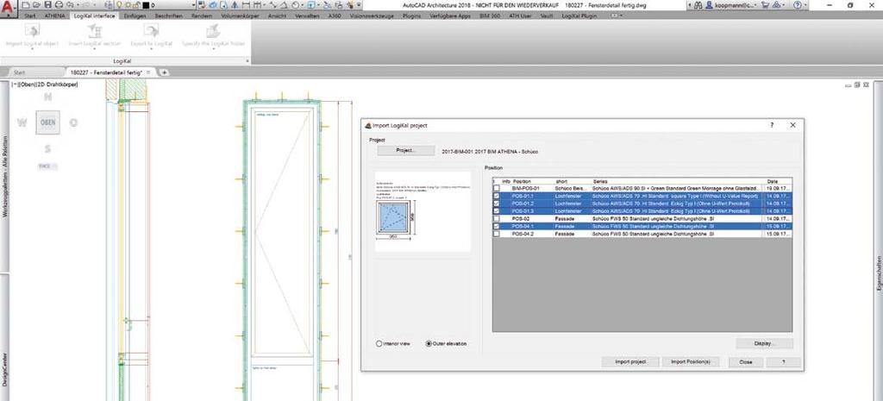Click the shopping cart Autodesk App Store icon

[x=766, y=4]
